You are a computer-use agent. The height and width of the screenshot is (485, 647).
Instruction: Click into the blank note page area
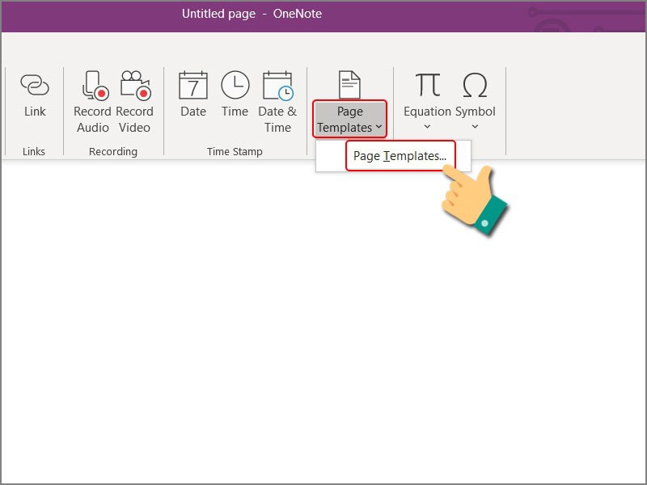323,322
